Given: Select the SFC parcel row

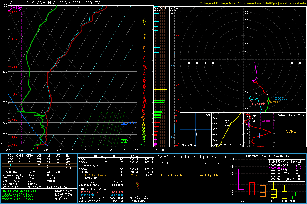Looking at the screenshot, I should pos(39,159).
